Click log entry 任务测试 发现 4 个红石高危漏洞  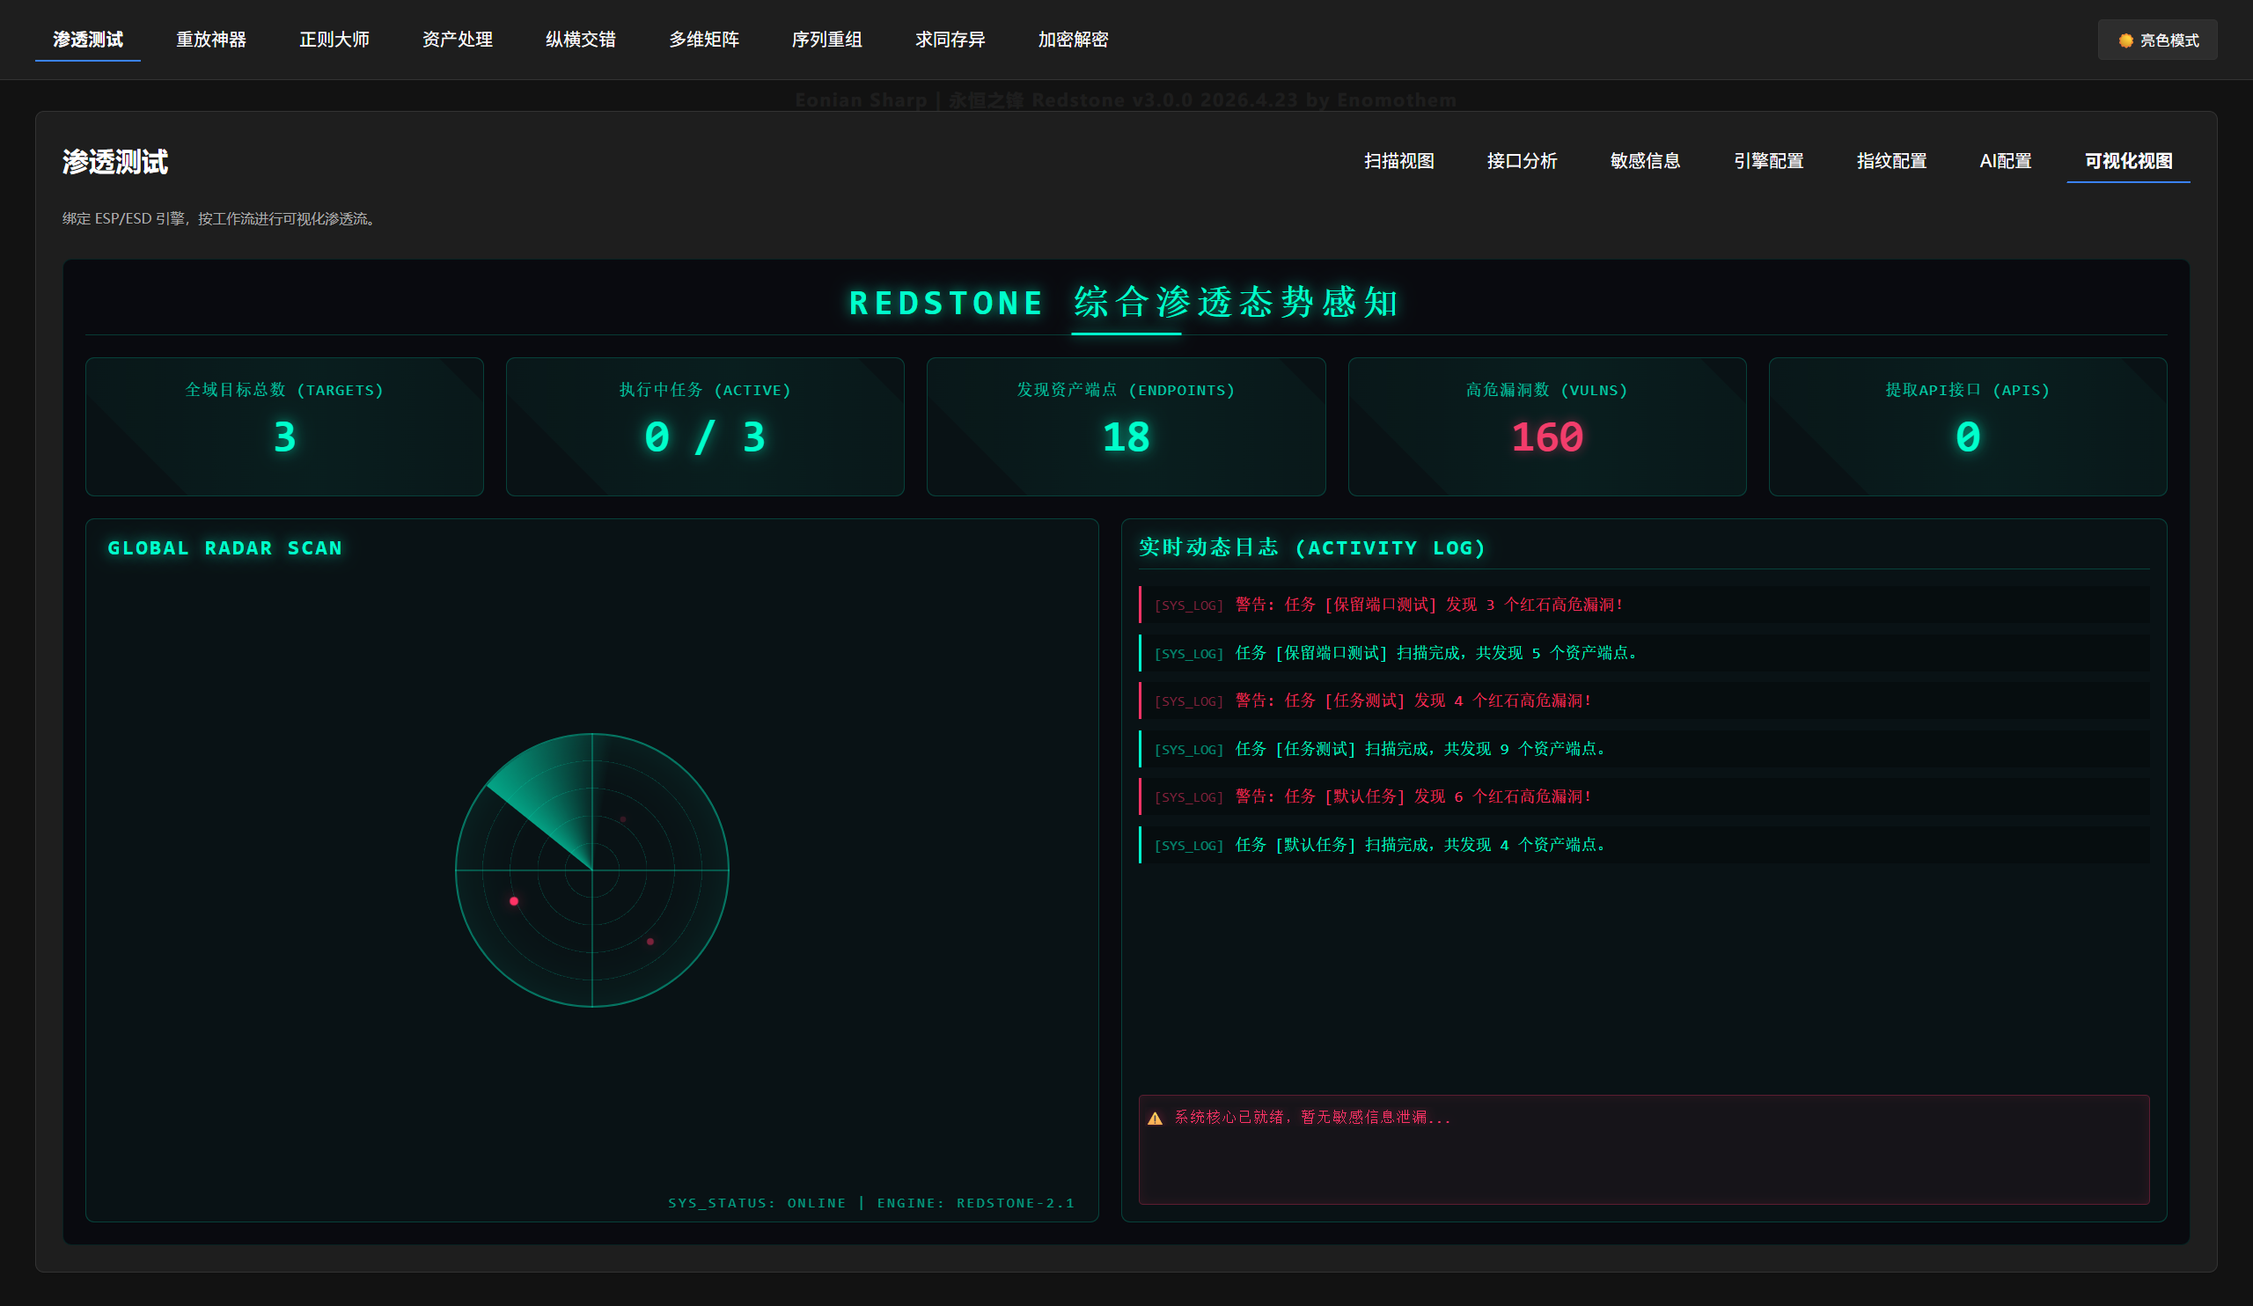[x=1644, y=701]
